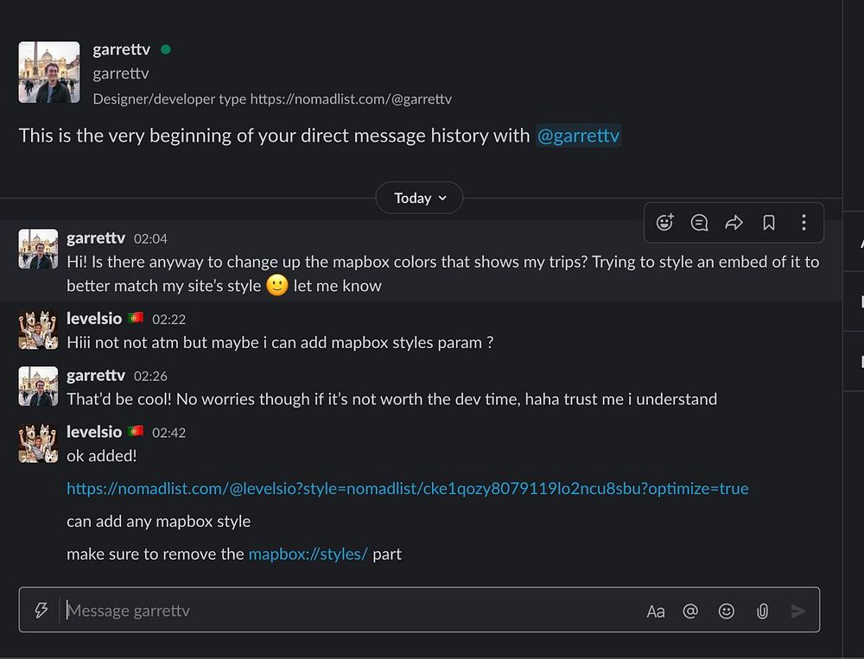Click levelsio's avatar at 02:22
This screenshot has height=659, width=864.
point(38,330)
